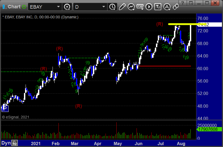Click the Mar label on time axis
The image size is (223, 147).
coord(75,143)
